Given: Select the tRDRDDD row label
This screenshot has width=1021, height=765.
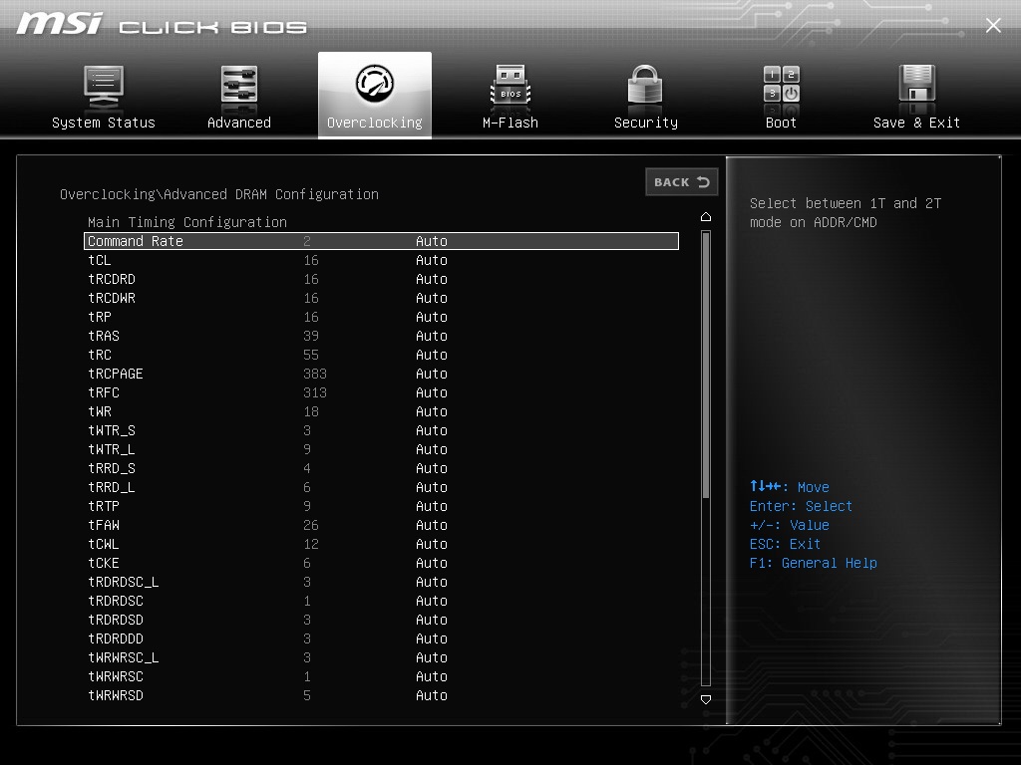Looking at the screenshot, I should (116, 638).
